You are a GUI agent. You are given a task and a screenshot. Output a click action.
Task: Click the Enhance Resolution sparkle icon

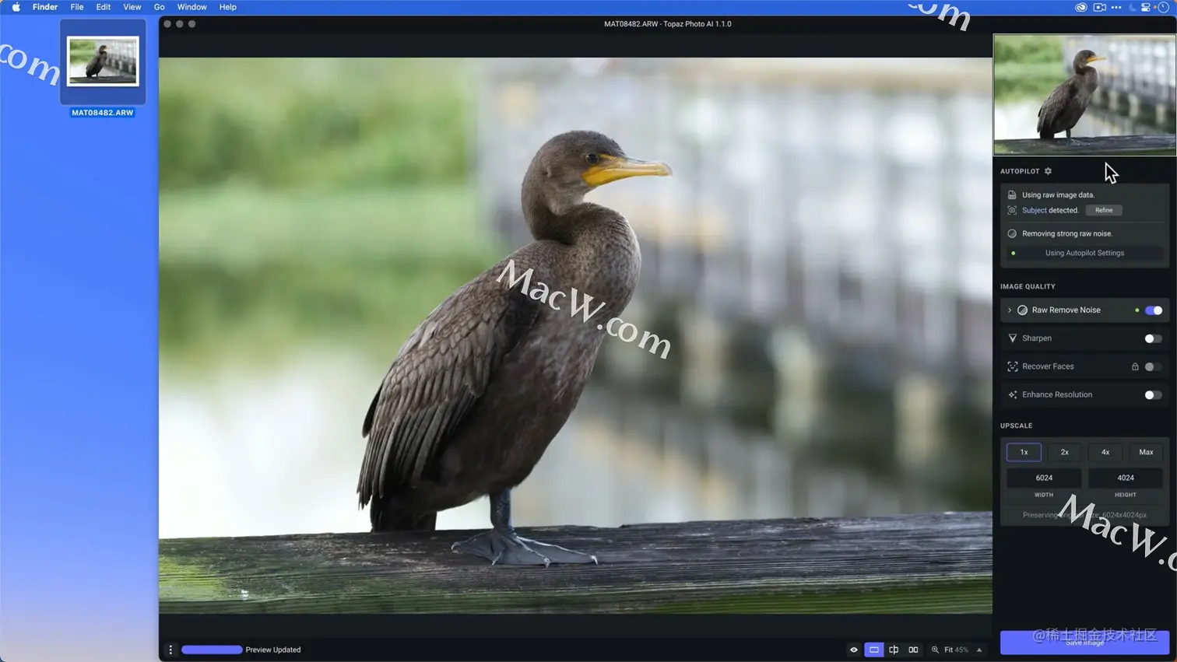(x=1013, y=394)
